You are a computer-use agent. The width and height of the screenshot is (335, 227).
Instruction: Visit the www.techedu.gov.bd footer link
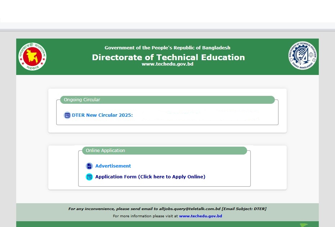(200, 216)
